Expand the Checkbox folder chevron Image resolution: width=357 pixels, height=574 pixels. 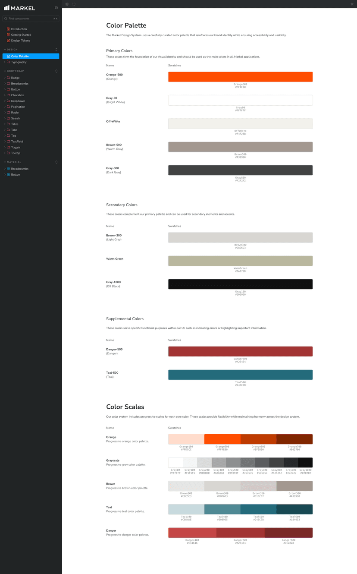pos(5,95)
